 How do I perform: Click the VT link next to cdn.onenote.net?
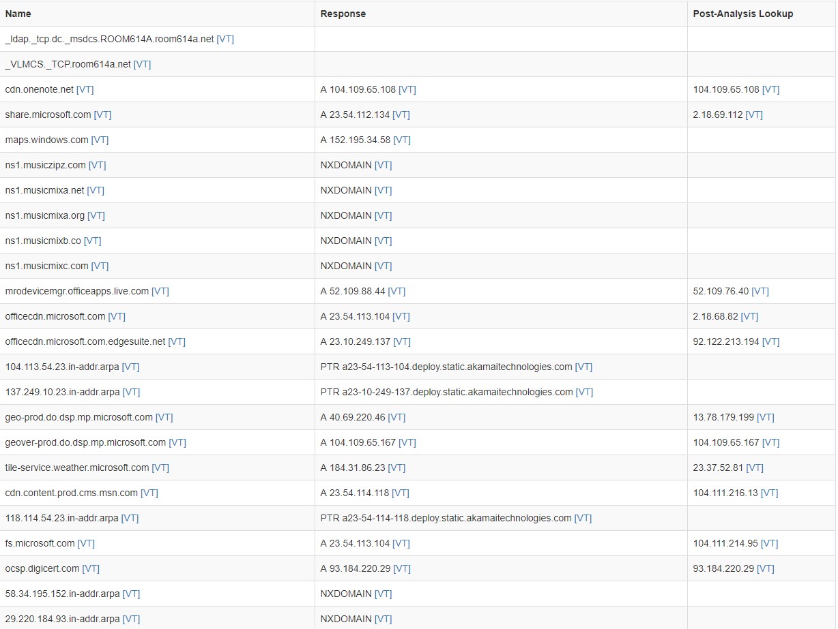pos(85,89)
